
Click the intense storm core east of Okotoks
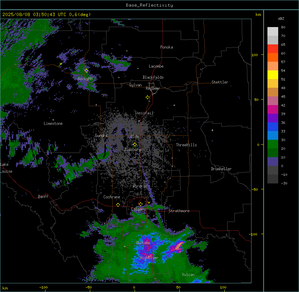(178, 247)
